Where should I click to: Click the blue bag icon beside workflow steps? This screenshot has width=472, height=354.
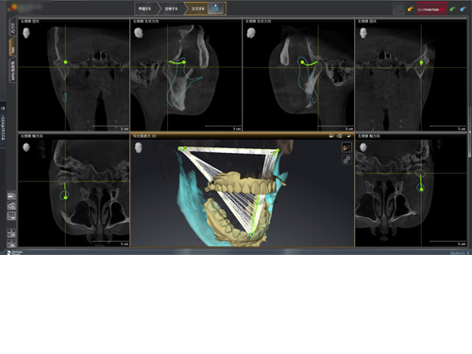pyautogui.click(x=216, y=8)
